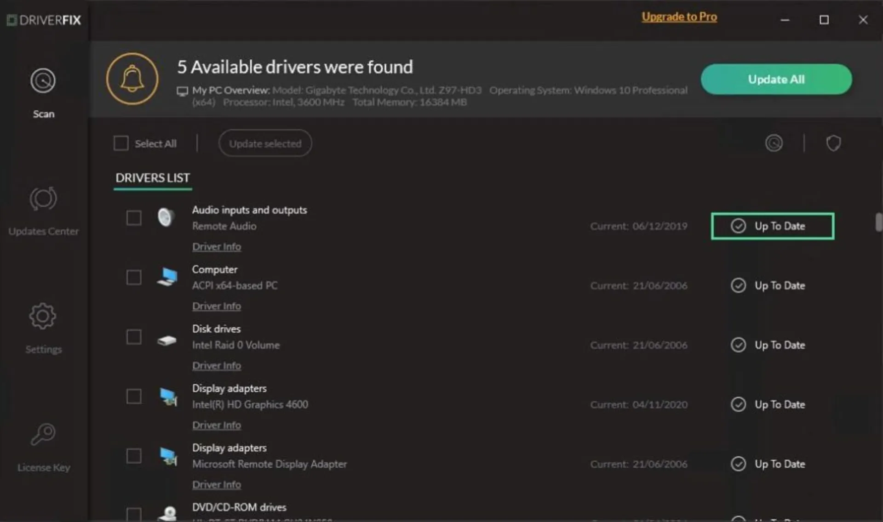Click the drivers list scrollbar thumb
This screenshot has height=522, width=883.
879,222
